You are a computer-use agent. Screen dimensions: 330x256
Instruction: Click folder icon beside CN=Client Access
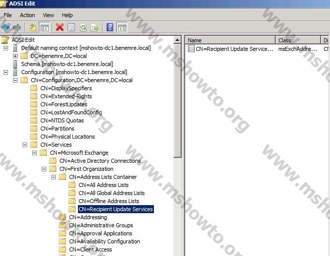62,249
